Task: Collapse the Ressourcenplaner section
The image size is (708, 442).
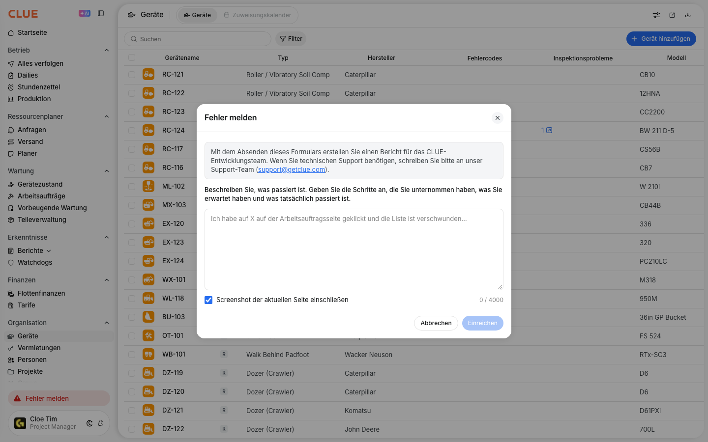Action: click(x=107, y=116)
